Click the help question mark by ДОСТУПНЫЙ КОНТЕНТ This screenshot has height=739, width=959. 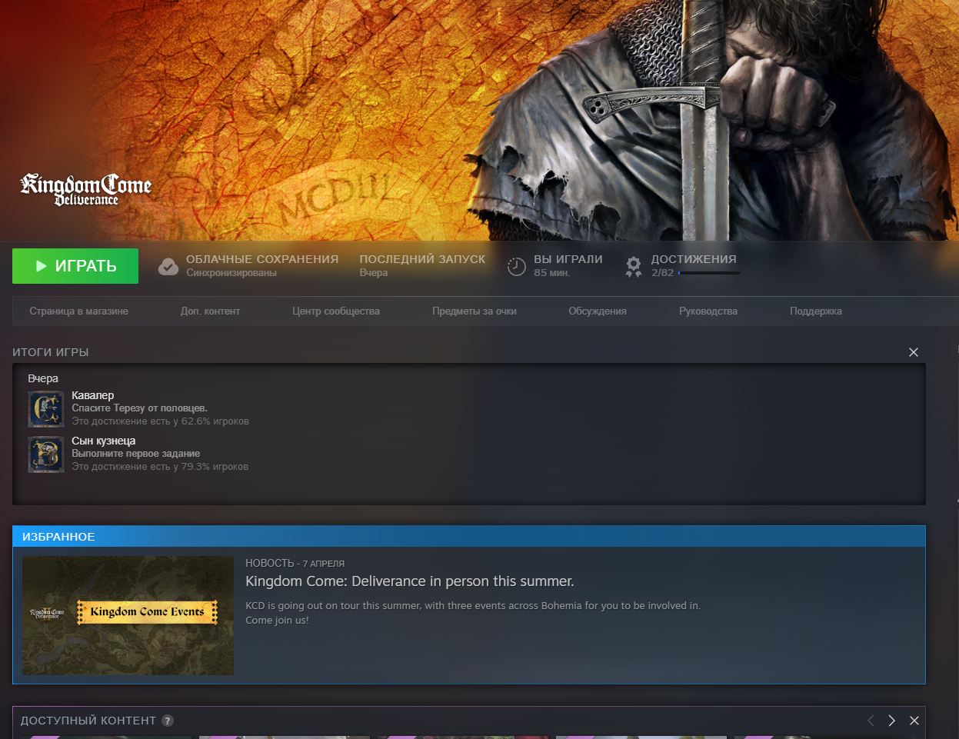click(168, 721)
